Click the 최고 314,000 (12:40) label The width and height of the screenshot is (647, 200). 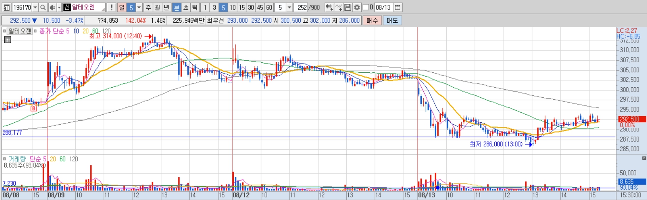pyautogui.click(x=115, y=36)
